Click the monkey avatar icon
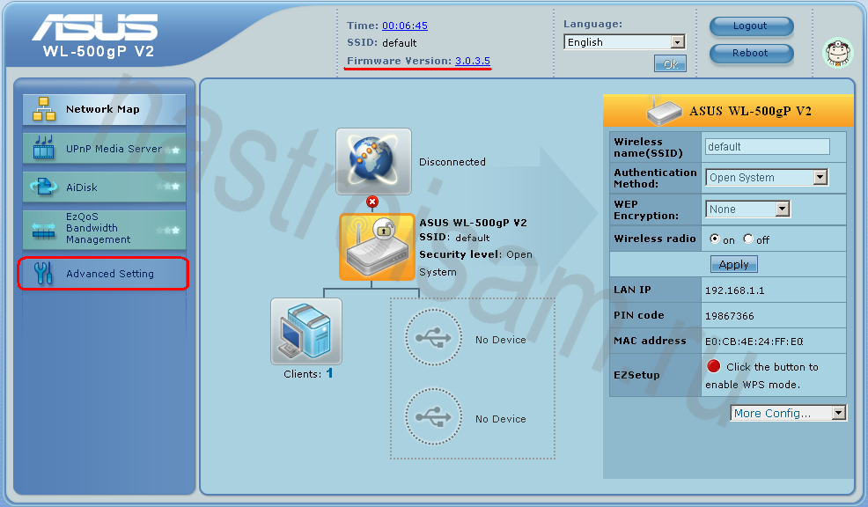 837,53
